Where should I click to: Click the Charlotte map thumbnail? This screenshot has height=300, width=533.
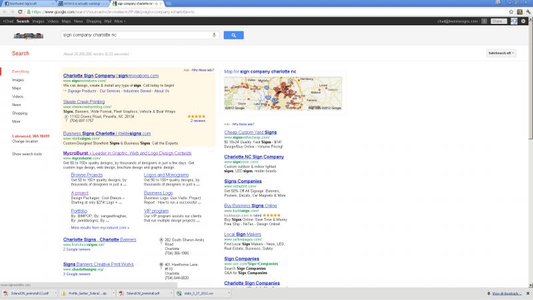coord(283,93)
